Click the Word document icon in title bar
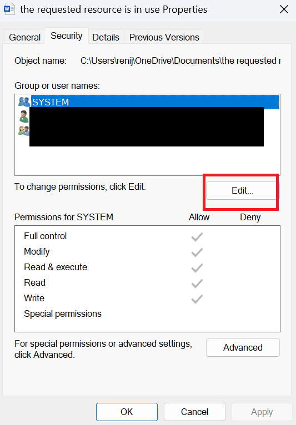296x425 pixels. pos(9,9)
